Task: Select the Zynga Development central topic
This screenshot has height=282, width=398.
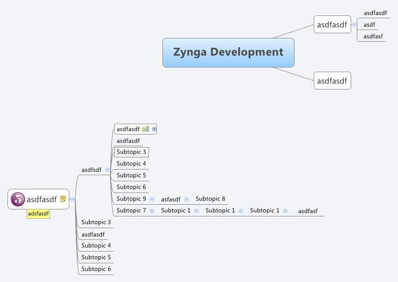Action: [228, 52]
